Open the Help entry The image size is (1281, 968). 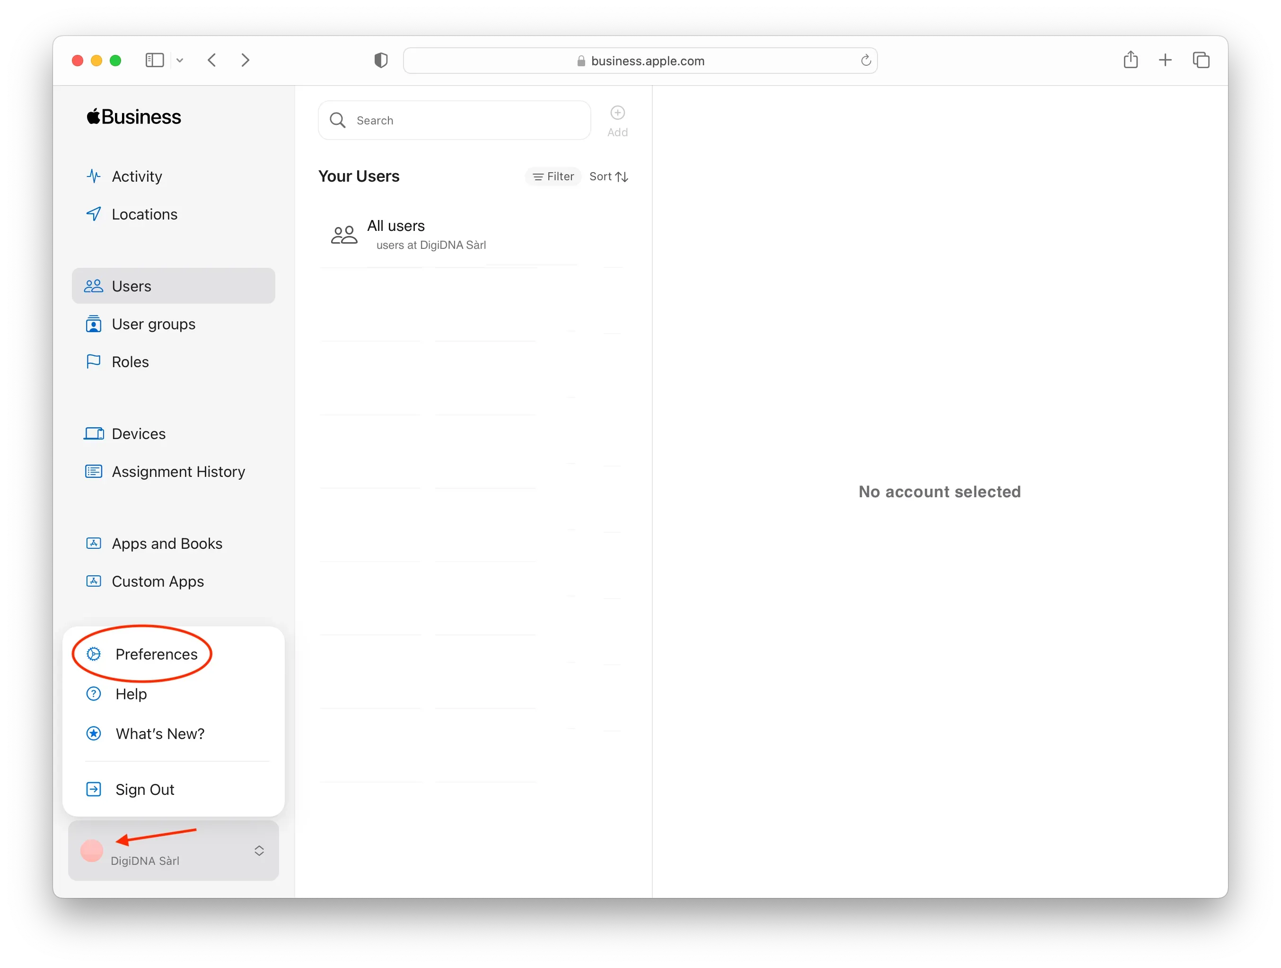(x=131, y=694)
